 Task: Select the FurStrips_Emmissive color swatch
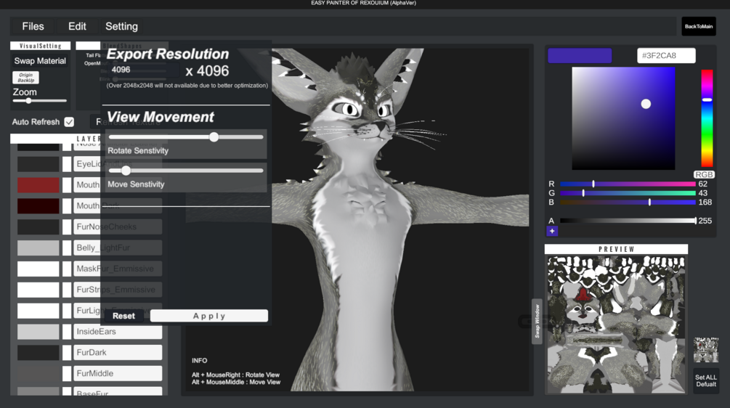[x=38, y=290]
